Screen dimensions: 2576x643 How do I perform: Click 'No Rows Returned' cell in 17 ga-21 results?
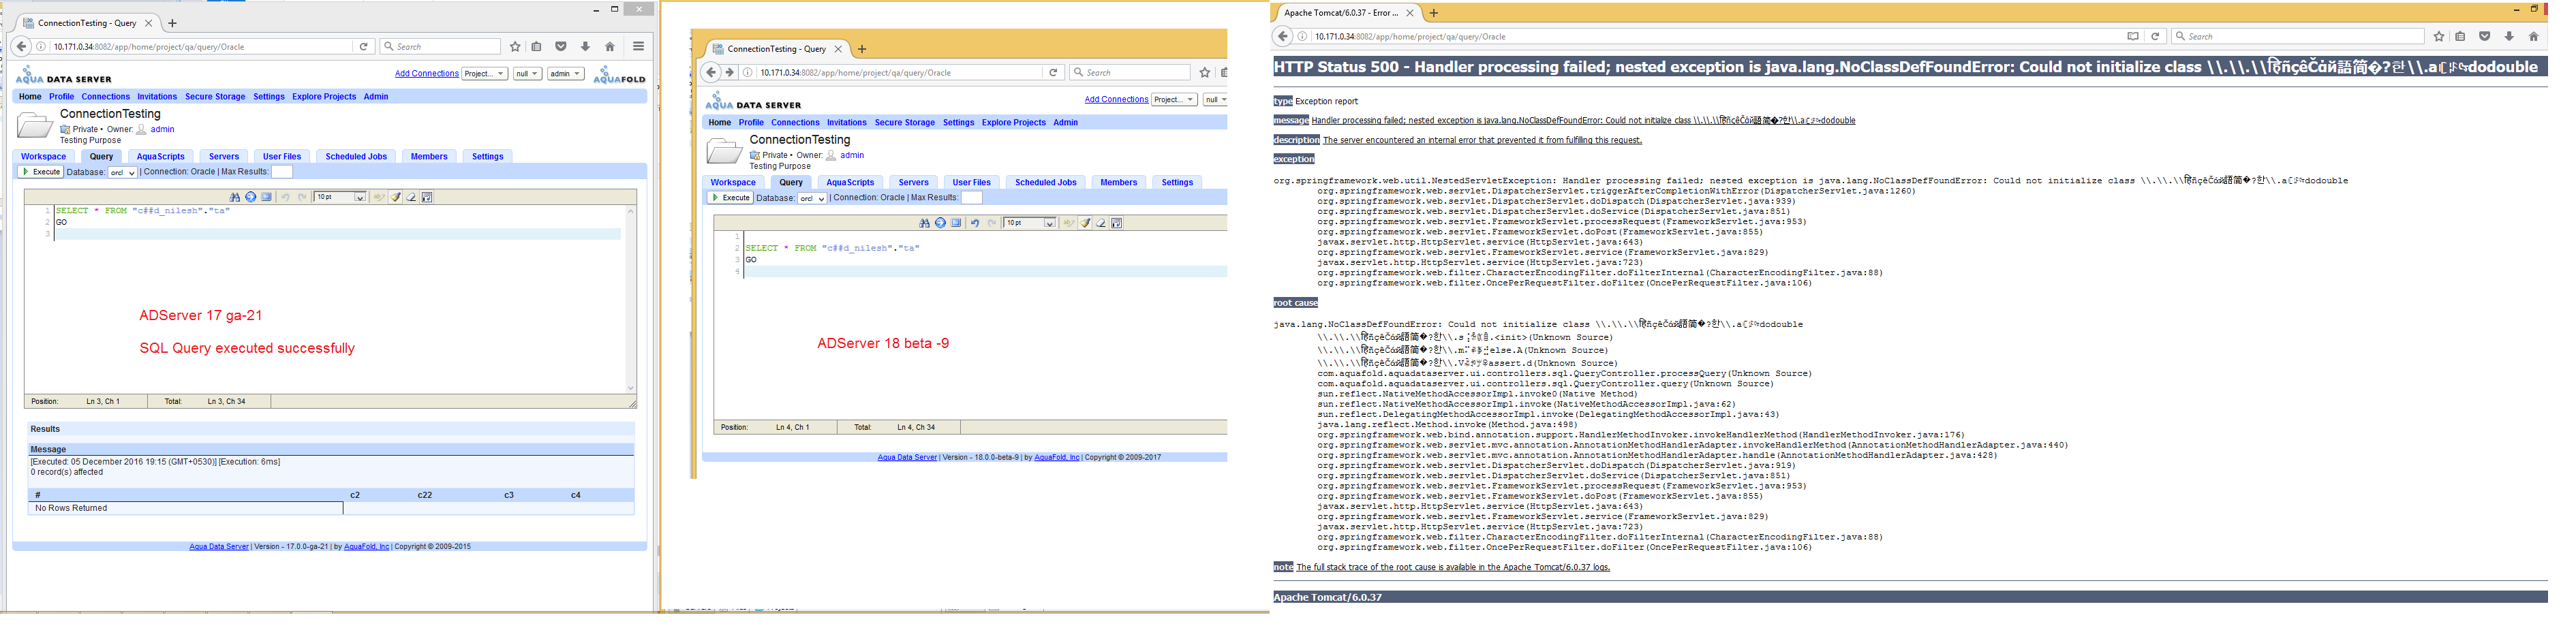pyautogui.click(x=186, y=508)
